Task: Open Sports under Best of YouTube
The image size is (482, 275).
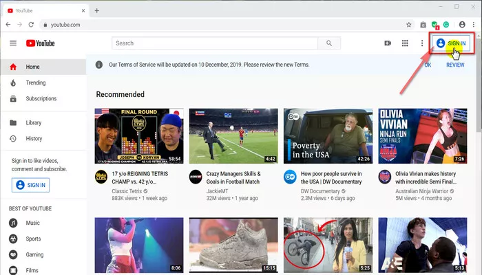Action: (x=43, y=239)
